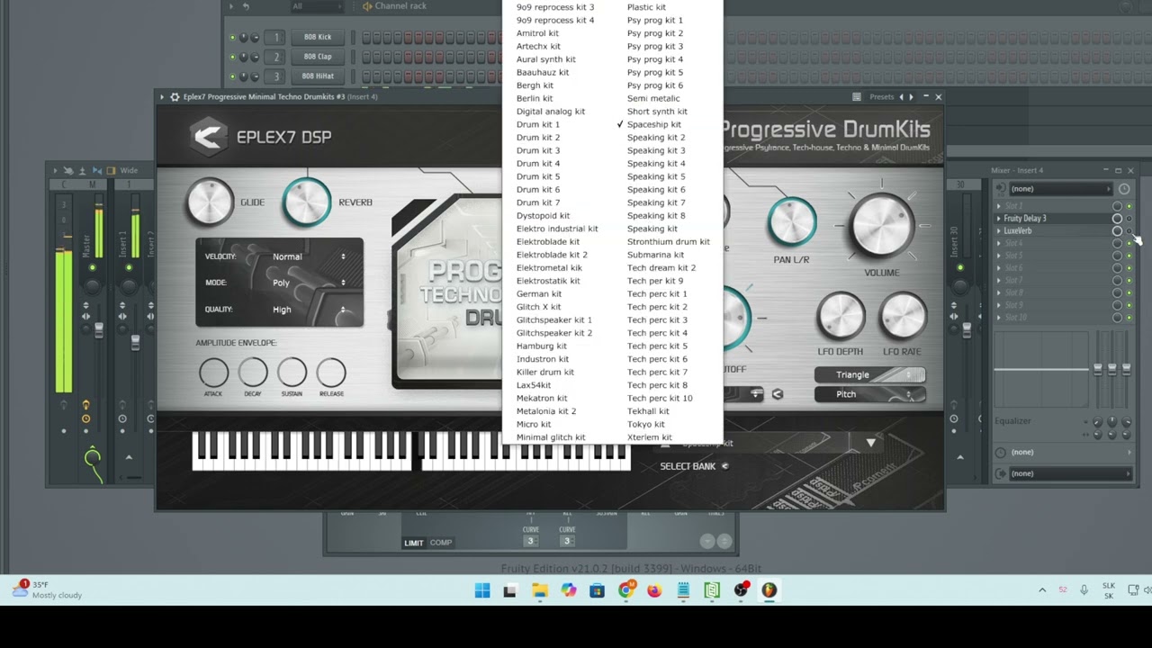Click 808 Kick channel button
Screen dimensions: 1152x648
pyautogui.click(x=318, y=37)
